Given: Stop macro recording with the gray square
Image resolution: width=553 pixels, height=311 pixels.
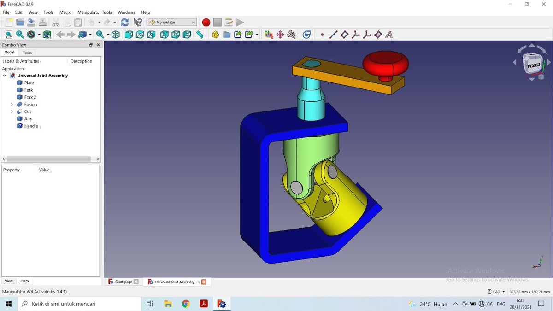Looking at the screenshot, I should pyautogui.click(x=217, y=22).
